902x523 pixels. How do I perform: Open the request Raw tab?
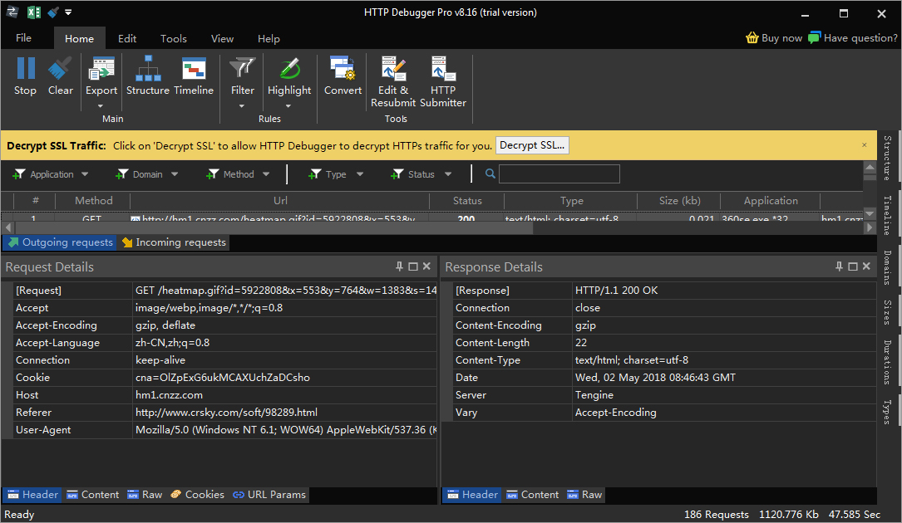point(145,495)
